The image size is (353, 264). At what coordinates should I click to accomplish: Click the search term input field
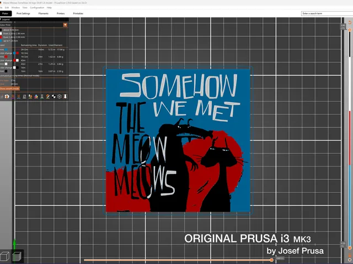click(327, 13)
